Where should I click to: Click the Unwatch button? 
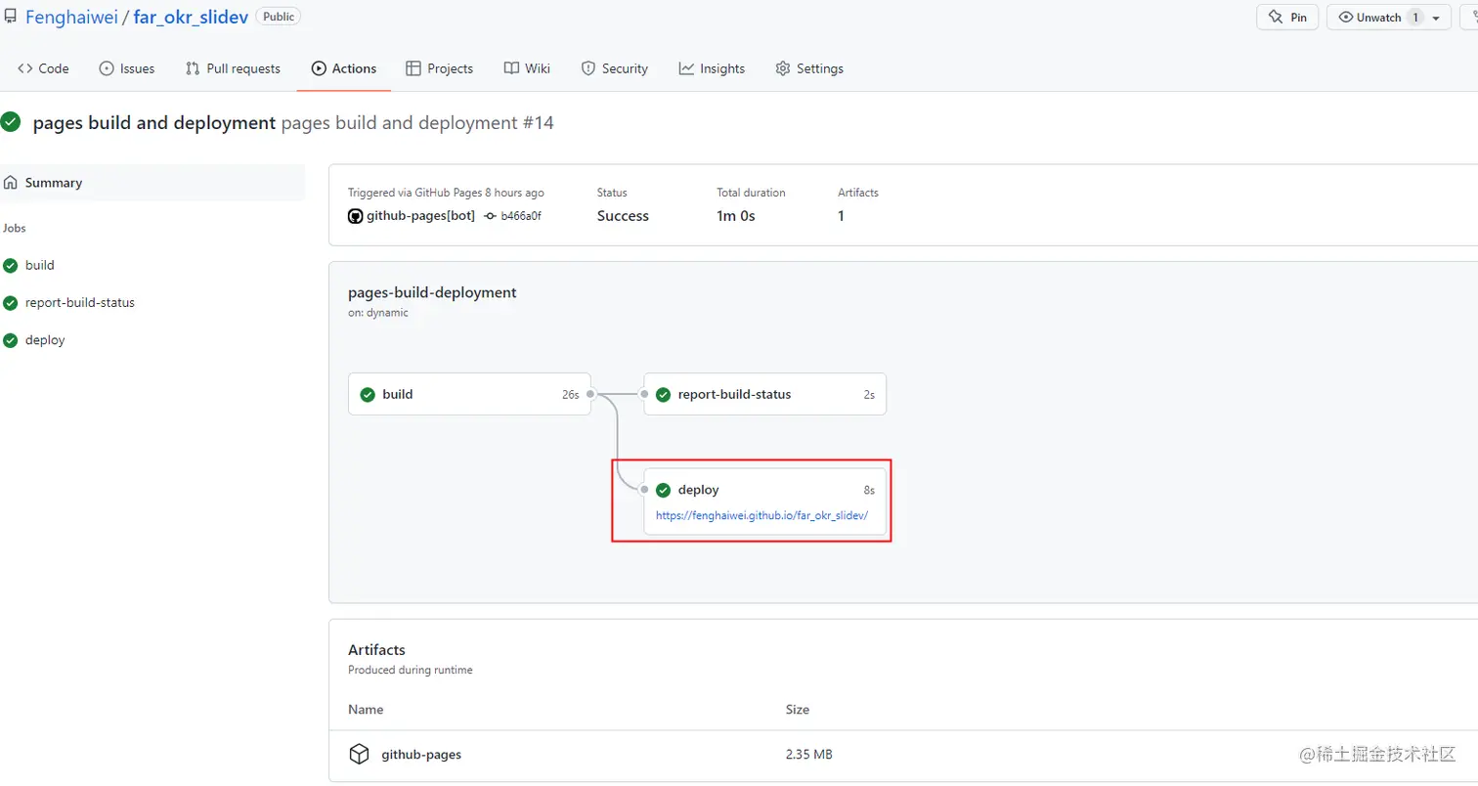pyautogui.click(x=1378, y=18)
